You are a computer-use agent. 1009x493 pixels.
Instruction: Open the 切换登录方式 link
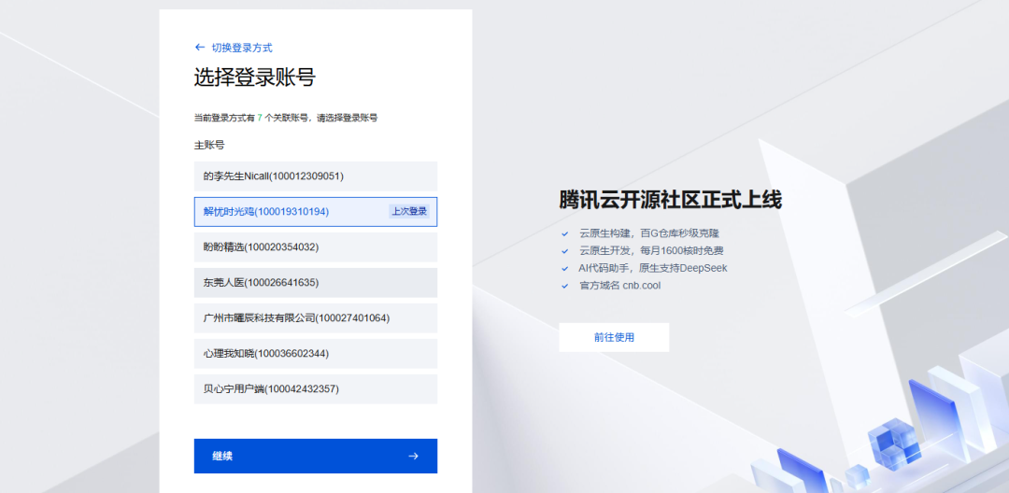point(242,48)
